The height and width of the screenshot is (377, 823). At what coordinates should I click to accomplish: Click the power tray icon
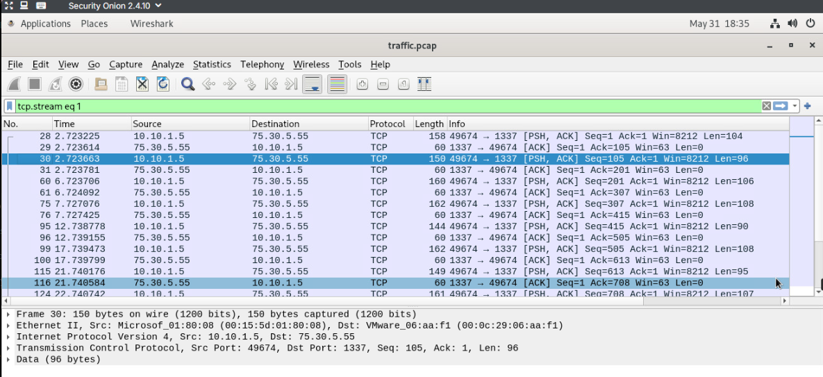click(810, 24)
